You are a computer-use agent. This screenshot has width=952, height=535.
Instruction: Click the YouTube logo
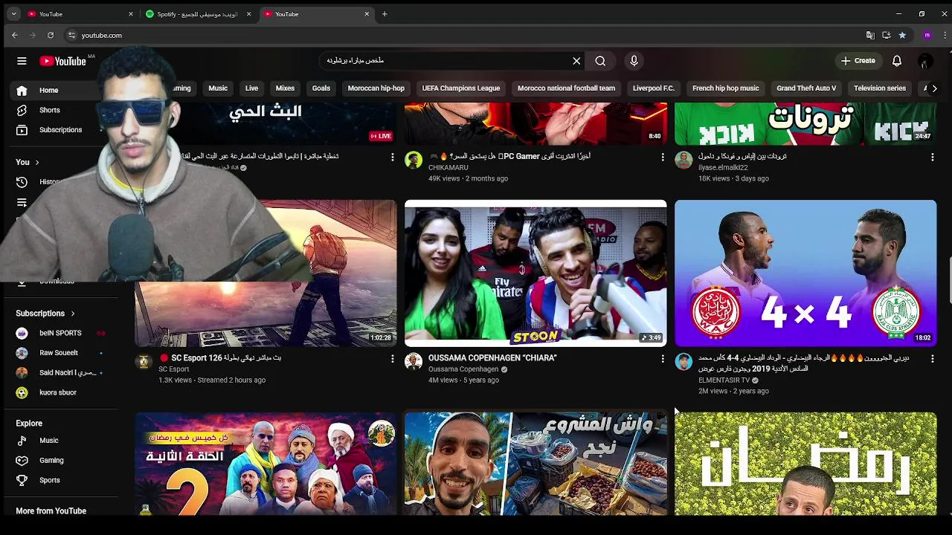[x=63, y=61]
